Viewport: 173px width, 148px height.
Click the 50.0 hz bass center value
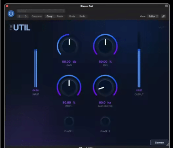[x=105, y=103]
